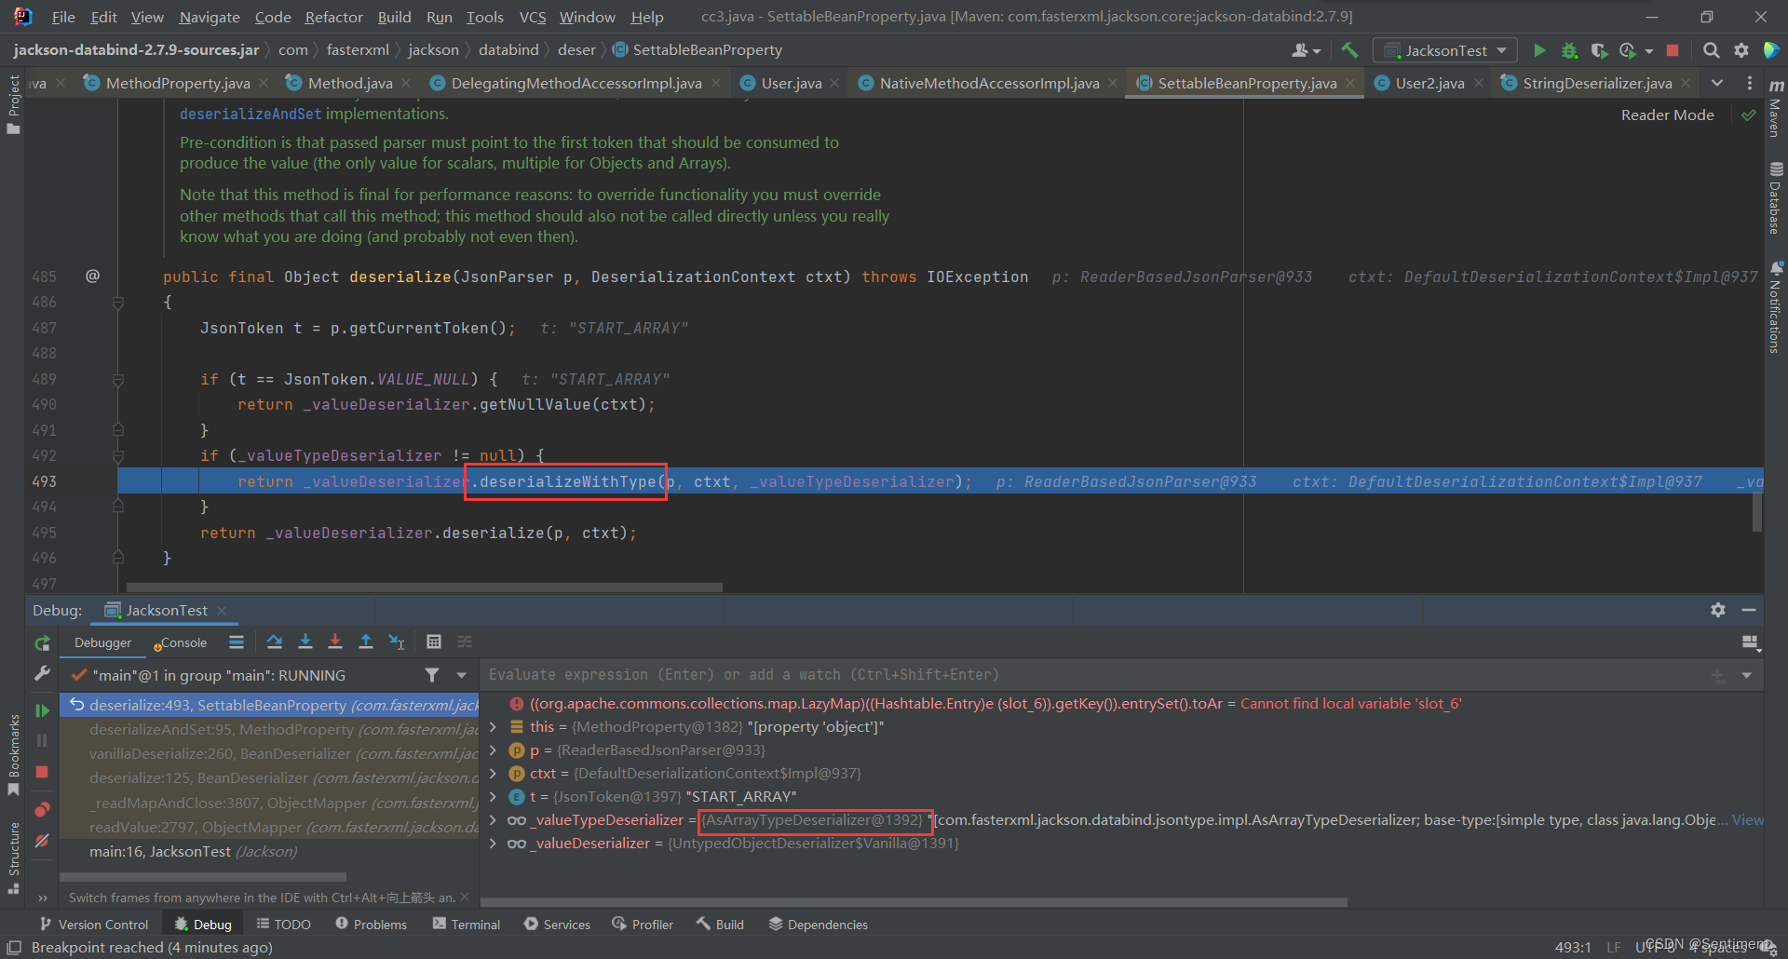The width and height of the screenshot is (1788, 959).
Task: Toggle the green inspection checkmark widget
Action: point(1749,115)
